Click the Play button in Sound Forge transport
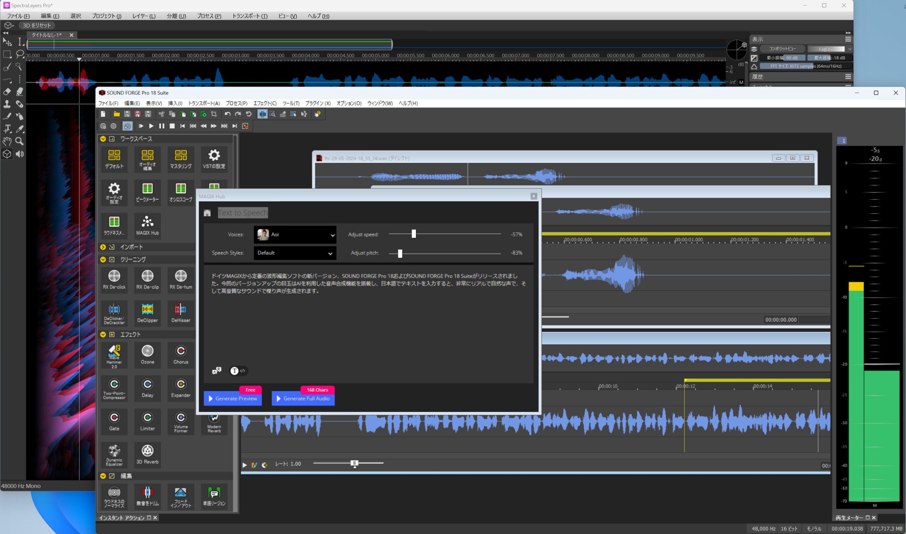The height and width of the screenshot is (534, 906). (151, 126)
